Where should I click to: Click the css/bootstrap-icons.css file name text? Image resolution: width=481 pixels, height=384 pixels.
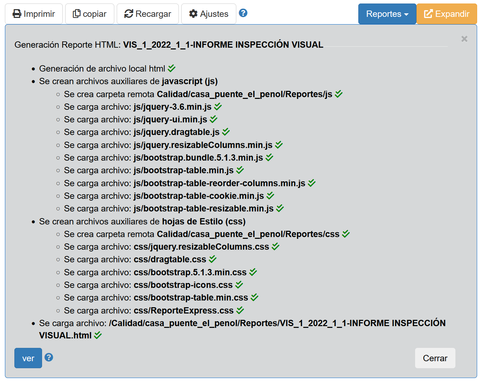183,285
